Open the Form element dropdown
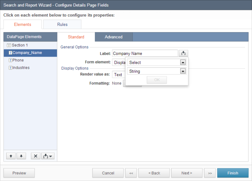 pyautogui.click(x=119, y=63)
